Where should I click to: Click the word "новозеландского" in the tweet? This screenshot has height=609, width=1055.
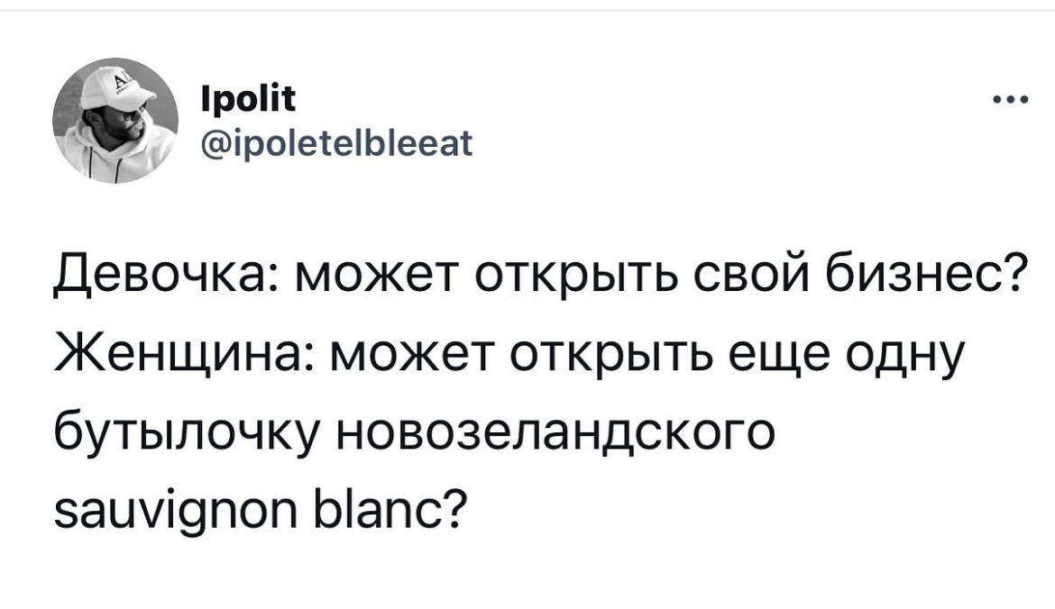tap(552, 433)
